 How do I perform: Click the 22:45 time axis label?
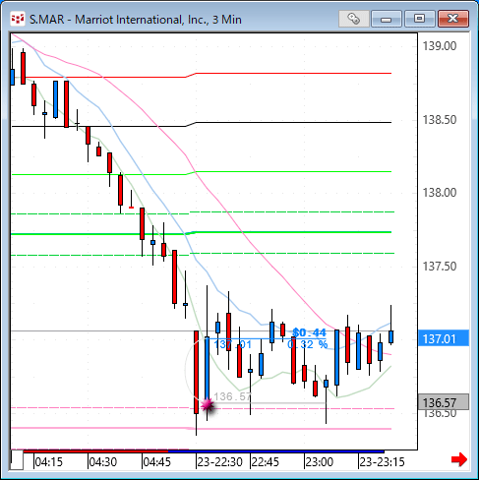[265, 462]
